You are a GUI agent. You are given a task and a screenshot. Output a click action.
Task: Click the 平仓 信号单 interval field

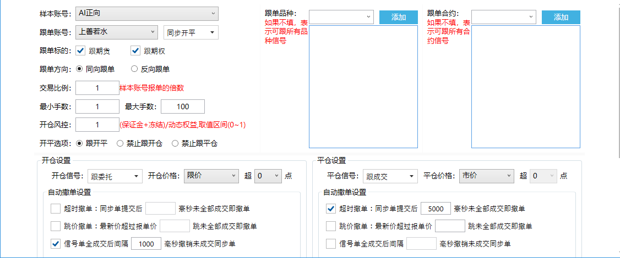click(x=422, y=244)
